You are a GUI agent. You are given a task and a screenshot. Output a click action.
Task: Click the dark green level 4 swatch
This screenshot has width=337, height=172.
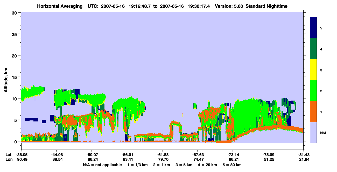313,49
